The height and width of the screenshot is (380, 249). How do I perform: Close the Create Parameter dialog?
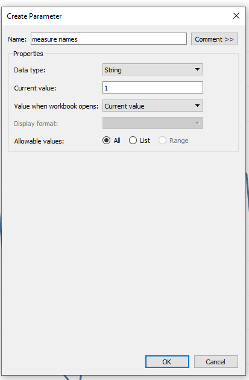[x=236, y=16]
